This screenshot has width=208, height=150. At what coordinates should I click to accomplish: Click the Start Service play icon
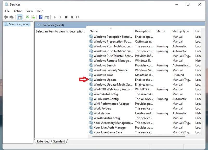point(55,17)
